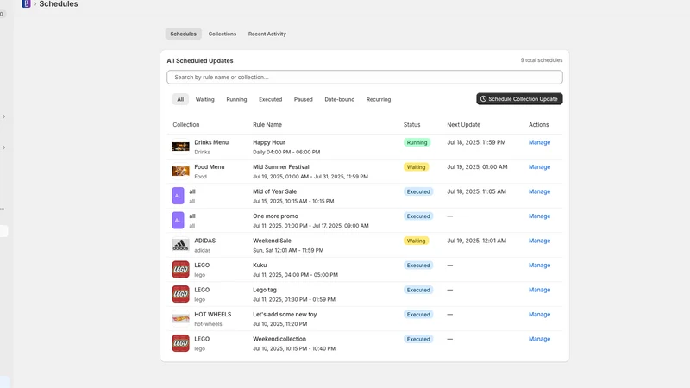The height and width of the screenshot is (388, 690).
Task: Click the Status column header
Action: click(x=412, y=125)
